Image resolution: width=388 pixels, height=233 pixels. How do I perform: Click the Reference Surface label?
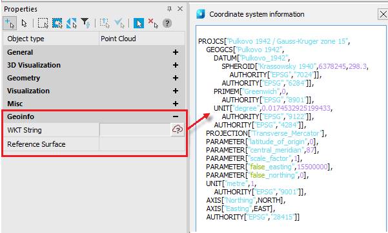click(36, 144)
